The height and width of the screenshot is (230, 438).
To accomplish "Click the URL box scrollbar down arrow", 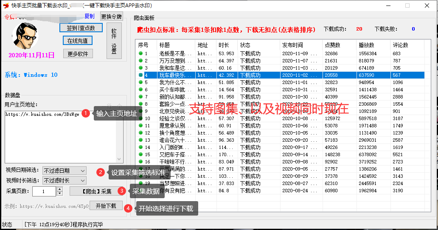I will (x=119, y=159).
